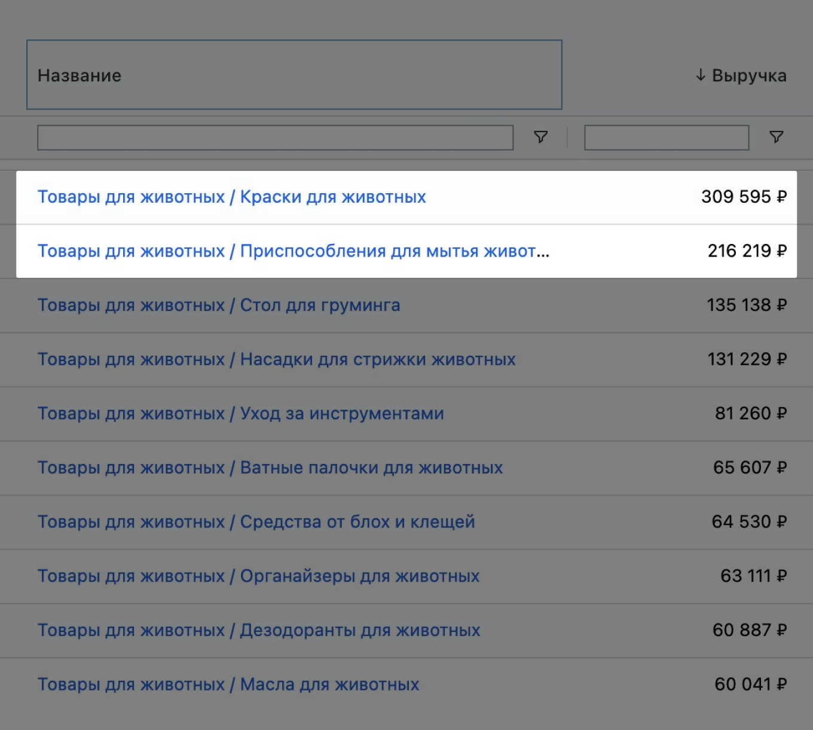
Task: Select revenue value 64 530 ₽
Action: point(750,522)
